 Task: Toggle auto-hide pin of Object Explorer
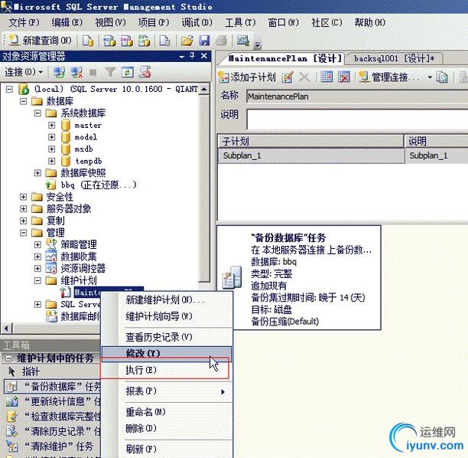(192, 56)
